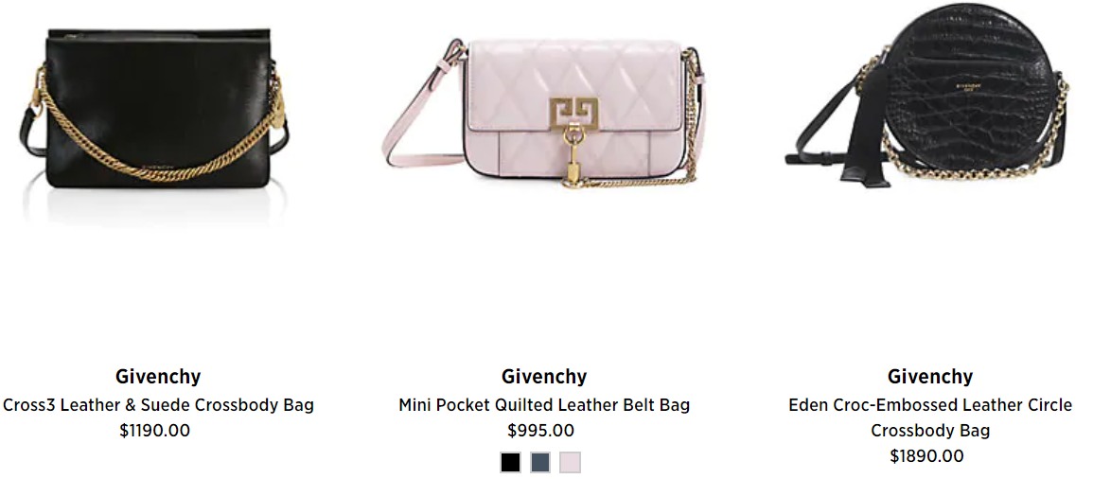
Task: Select the light pink color swatch
Action: tap(571, 462)
